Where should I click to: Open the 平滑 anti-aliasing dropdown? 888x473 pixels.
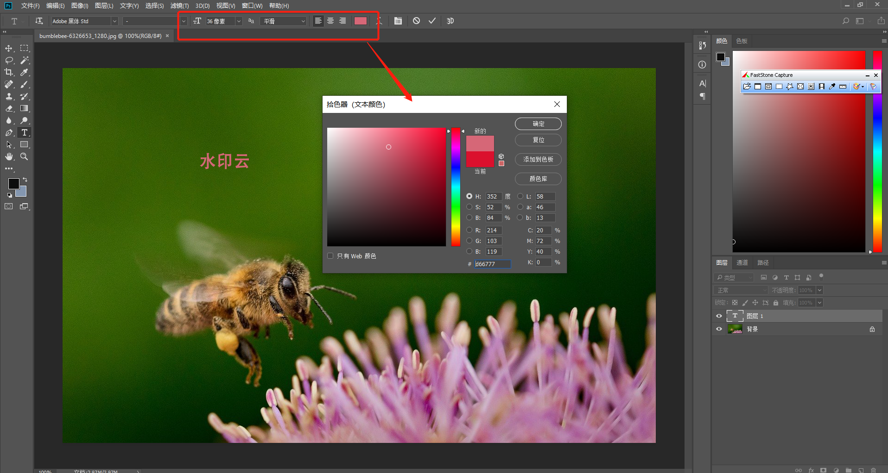click(x=284, y=21)
